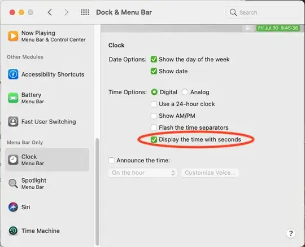Click the menu bar preview clock
The height and width of the screenshot is (247, 305).
pos(278,28)
